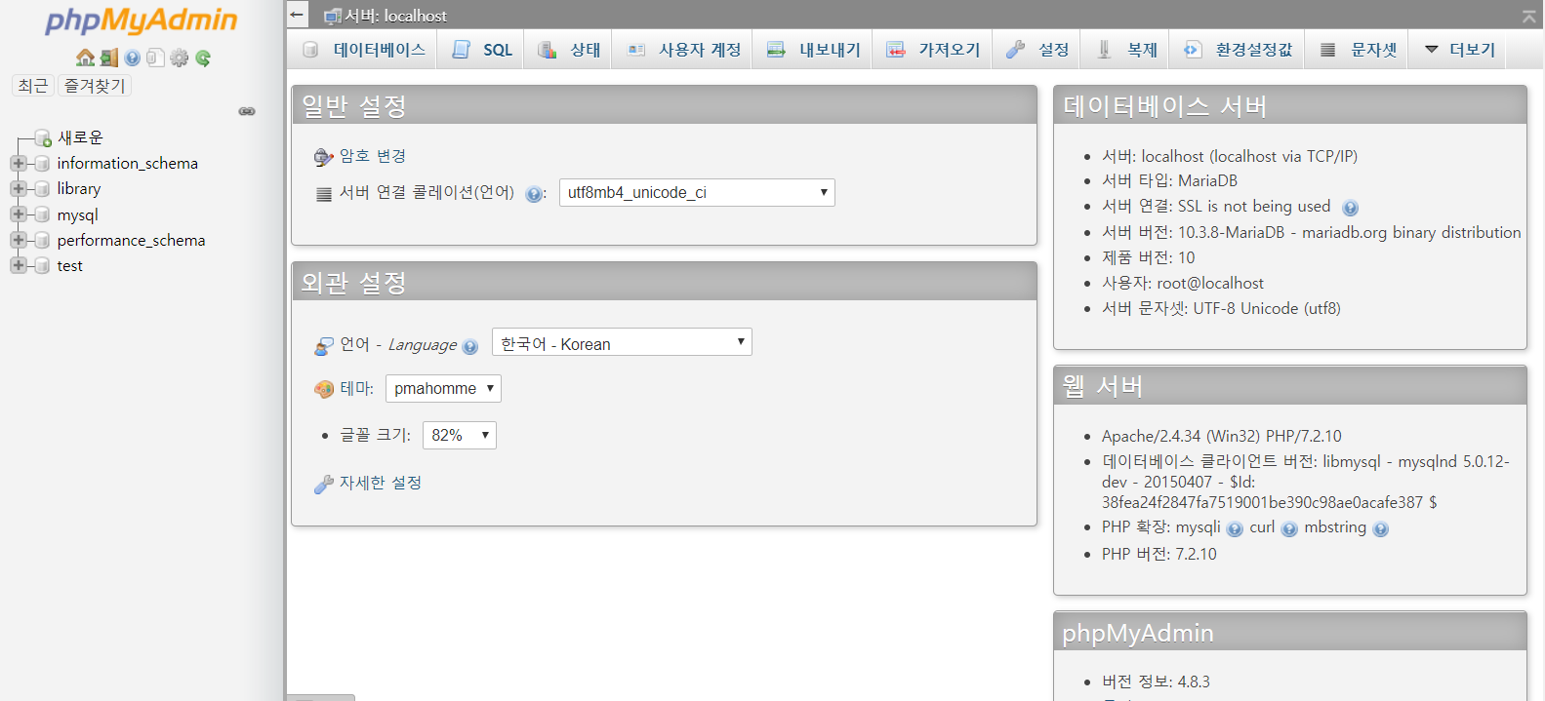
Task: Open the 사용자 계정 tab
Action: (684, 50)
